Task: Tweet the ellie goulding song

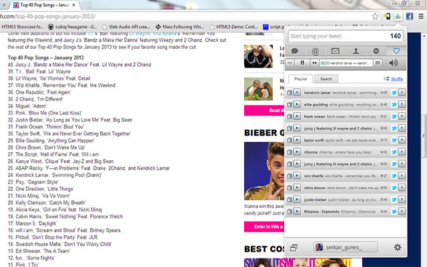Action: pyautogui.click(x=394, y=105)
